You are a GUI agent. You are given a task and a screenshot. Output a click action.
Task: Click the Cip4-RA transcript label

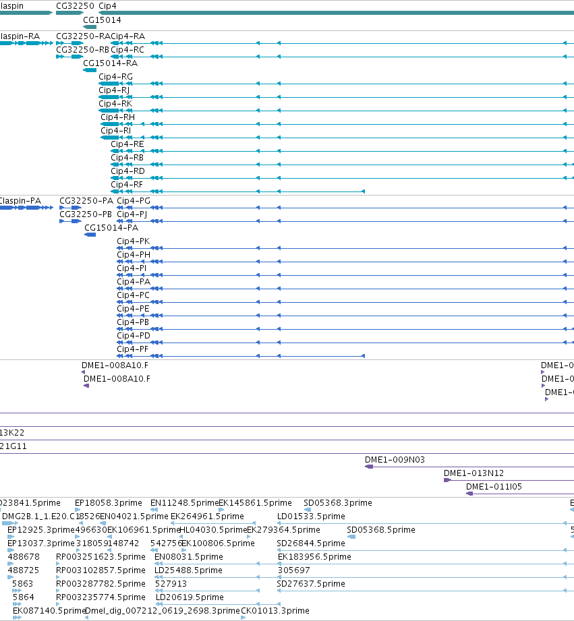[128, 36]
